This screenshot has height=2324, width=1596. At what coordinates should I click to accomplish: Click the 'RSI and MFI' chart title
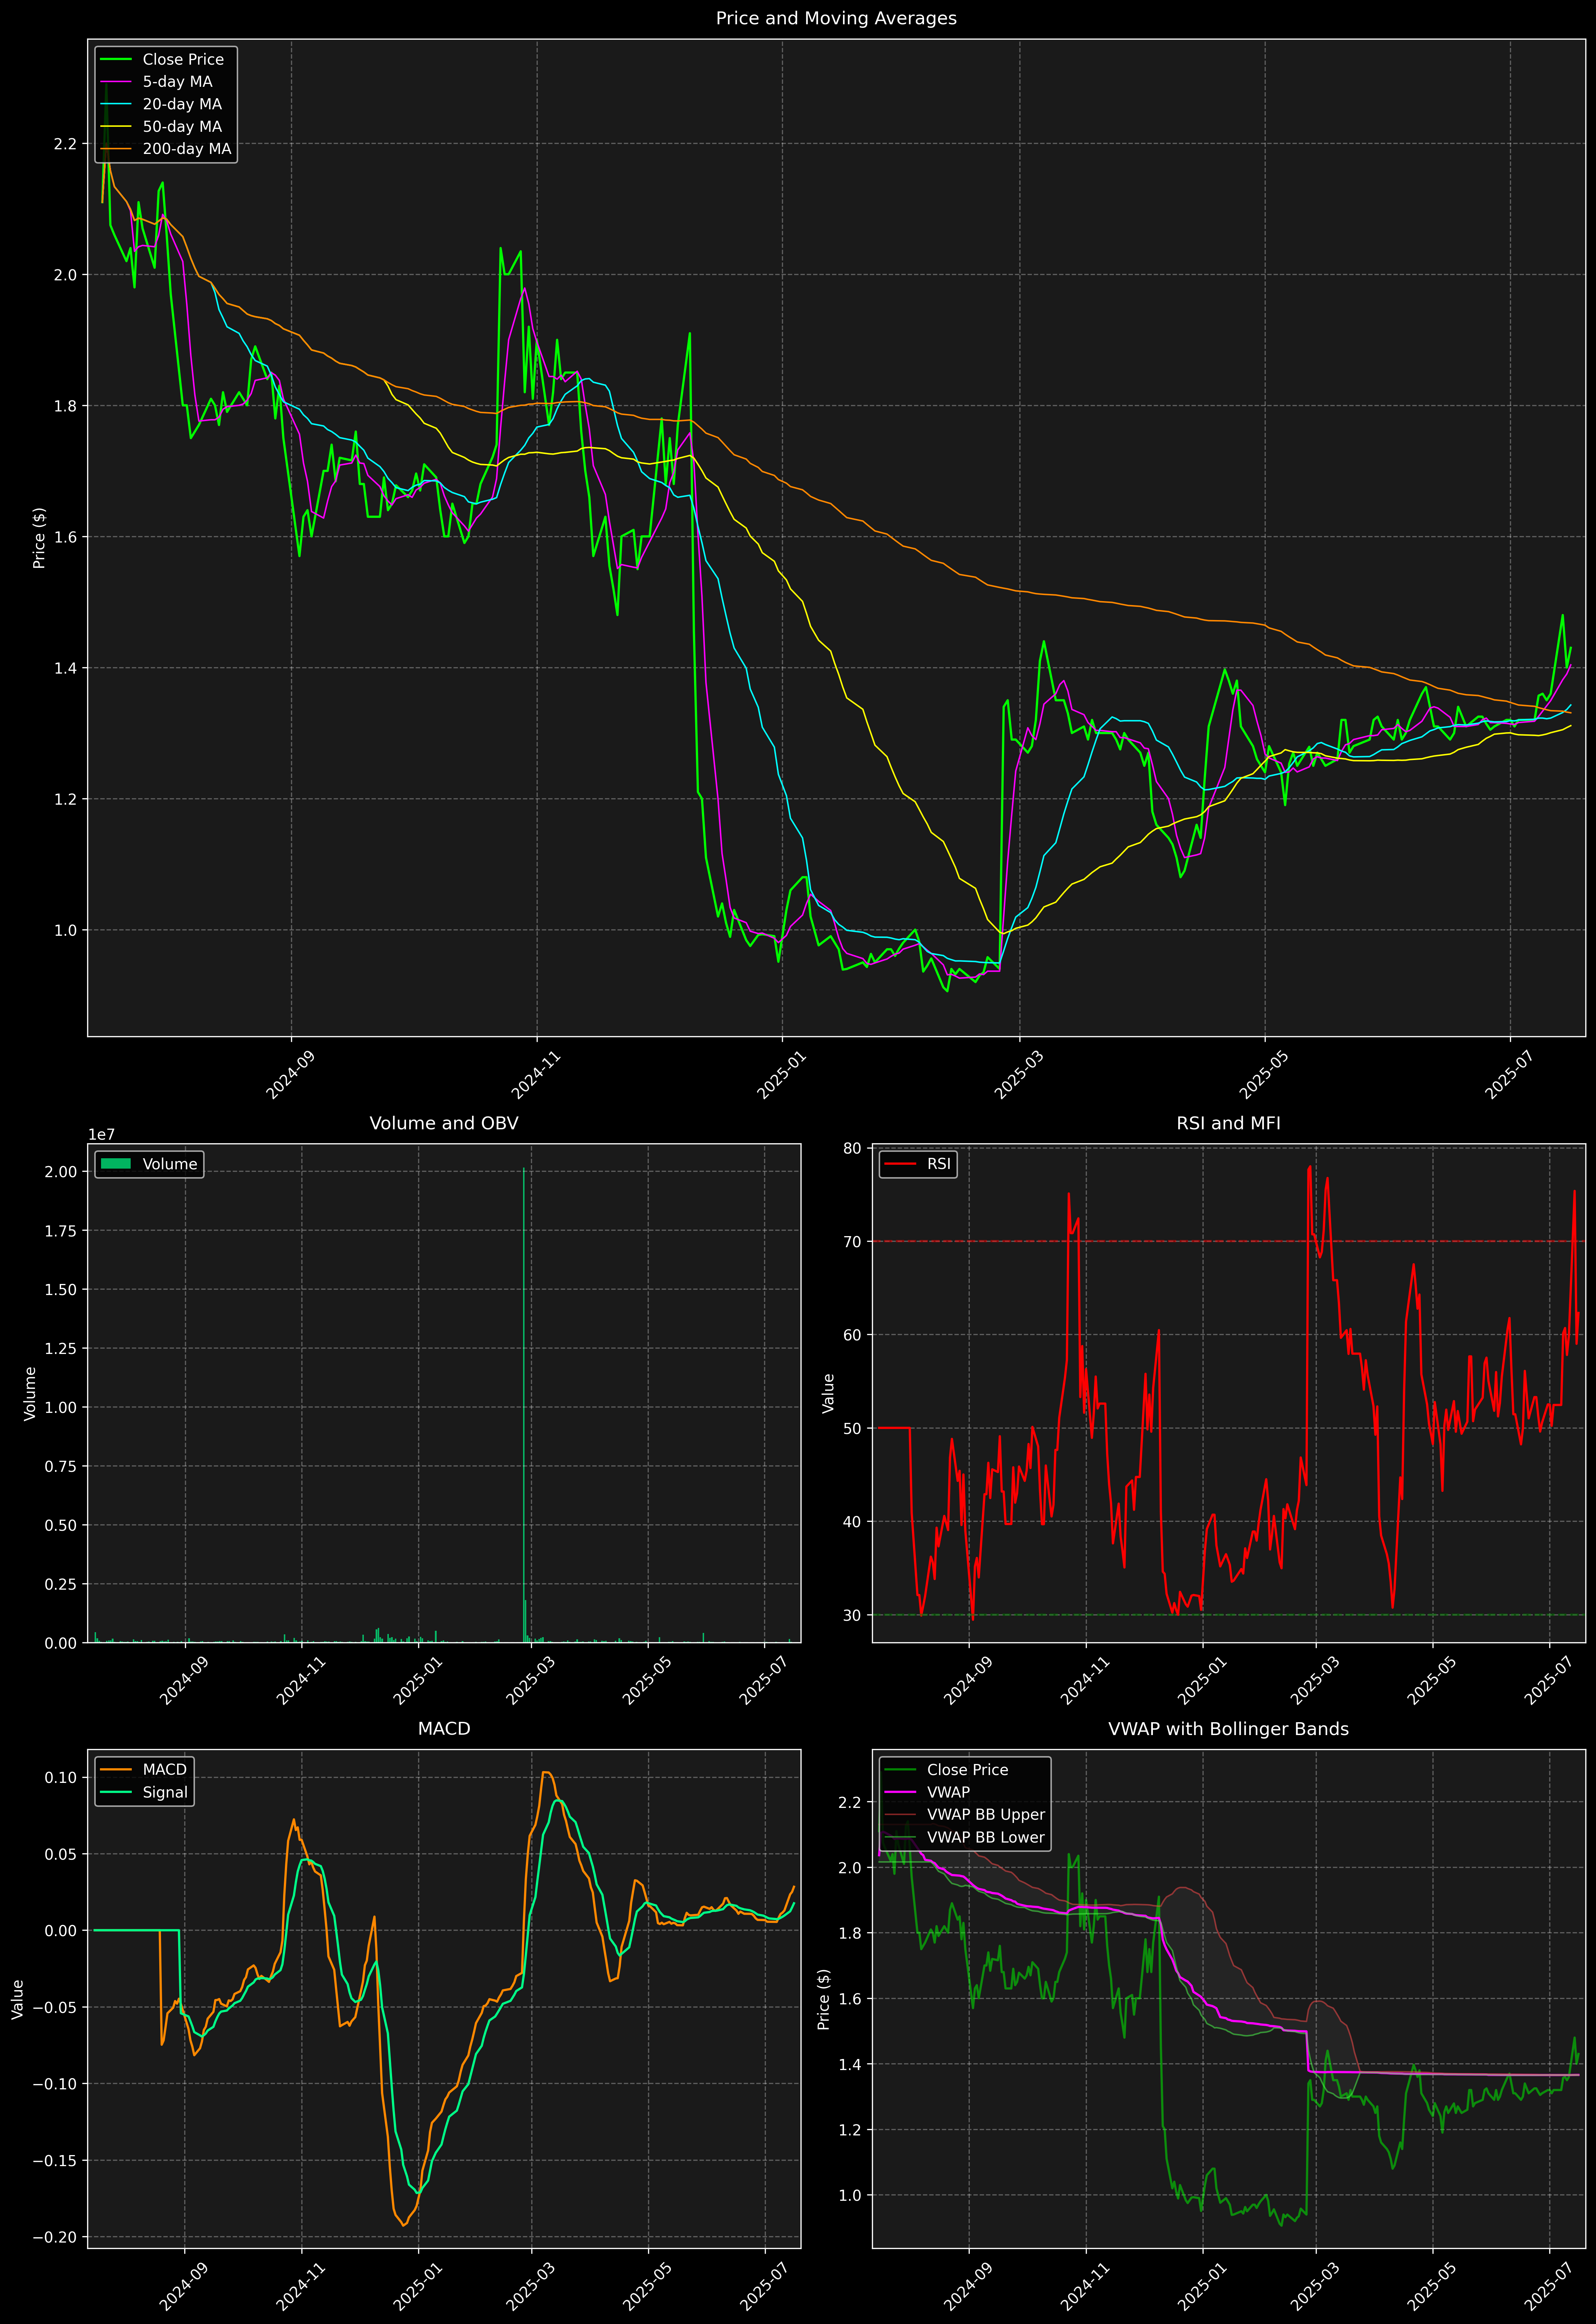click(1228, 1123)
